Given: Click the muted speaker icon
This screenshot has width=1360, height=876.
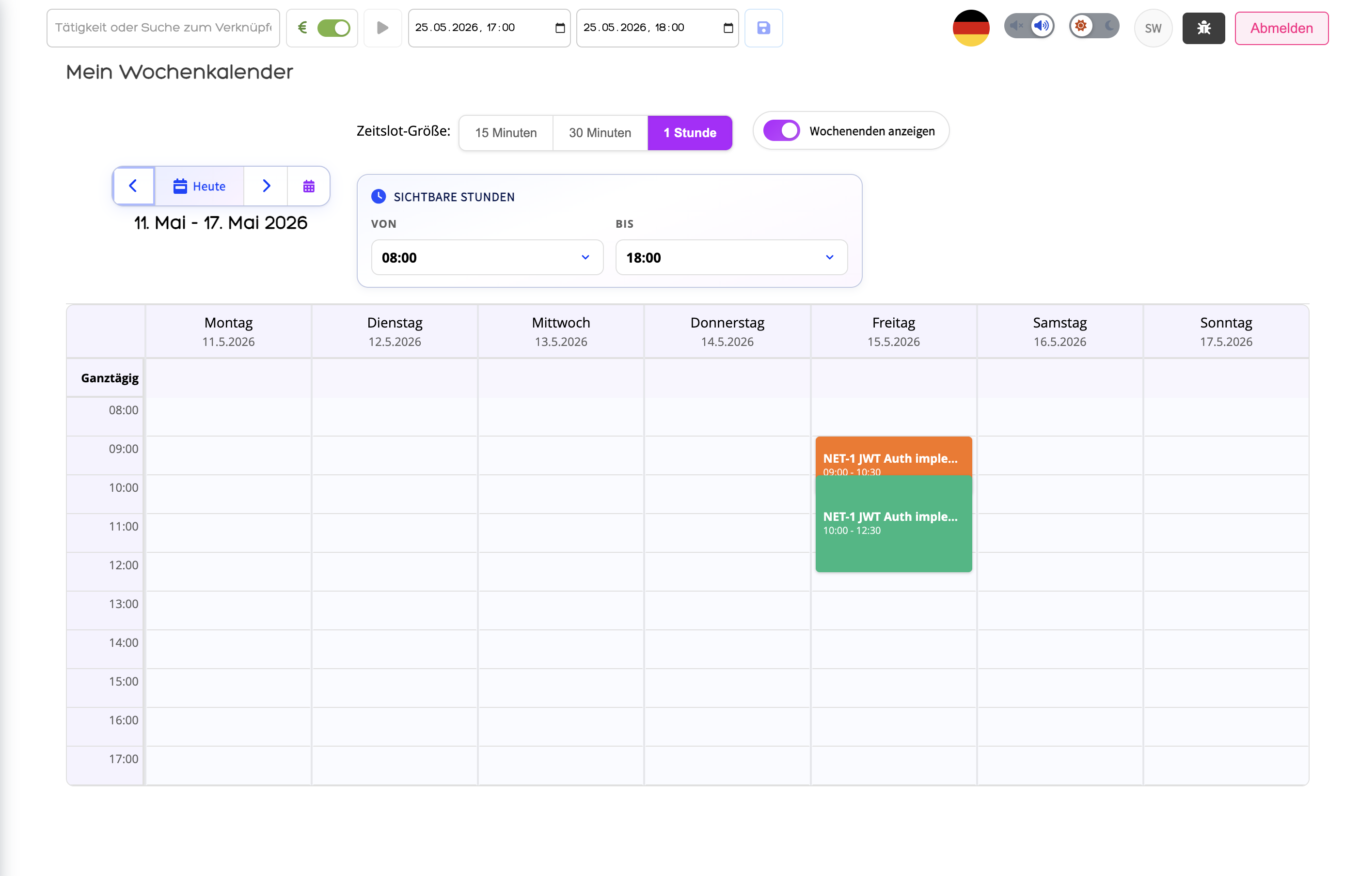Looking at the screenshot, I should (x=1016, y=26).
